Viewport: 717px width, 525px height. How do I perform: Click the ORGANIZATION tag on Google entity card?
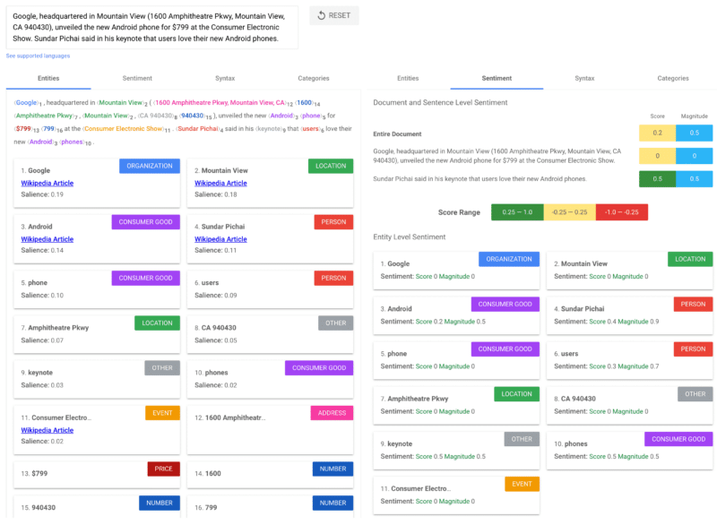pos(150,166)
